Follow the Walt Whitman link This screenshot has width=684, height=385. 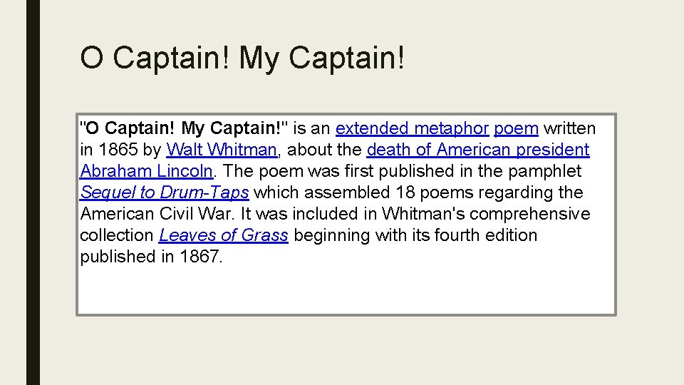[221, 150]
